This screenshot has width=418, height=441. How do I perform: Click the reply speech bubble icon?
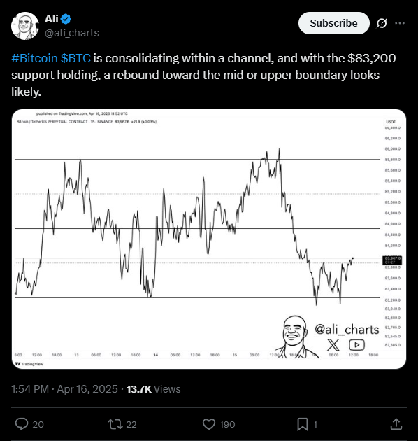point(22,424)
